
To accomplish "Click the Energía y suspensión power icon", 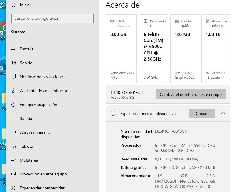I will [x=13, y=105].
